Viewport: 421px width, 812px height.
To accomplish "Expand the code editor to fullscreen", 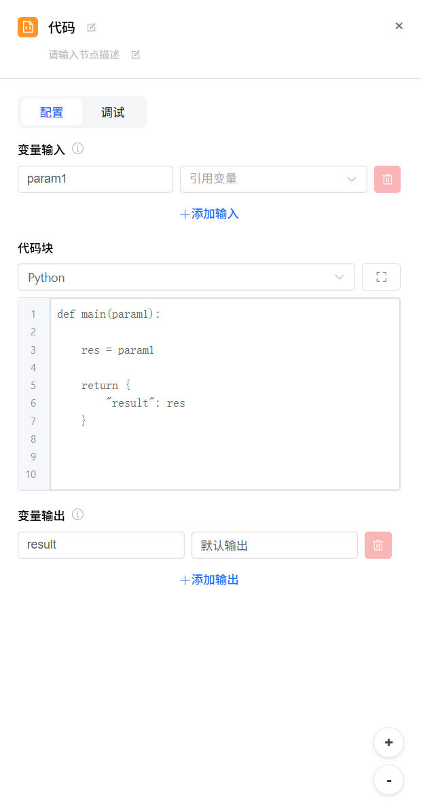I will (381, 277).
